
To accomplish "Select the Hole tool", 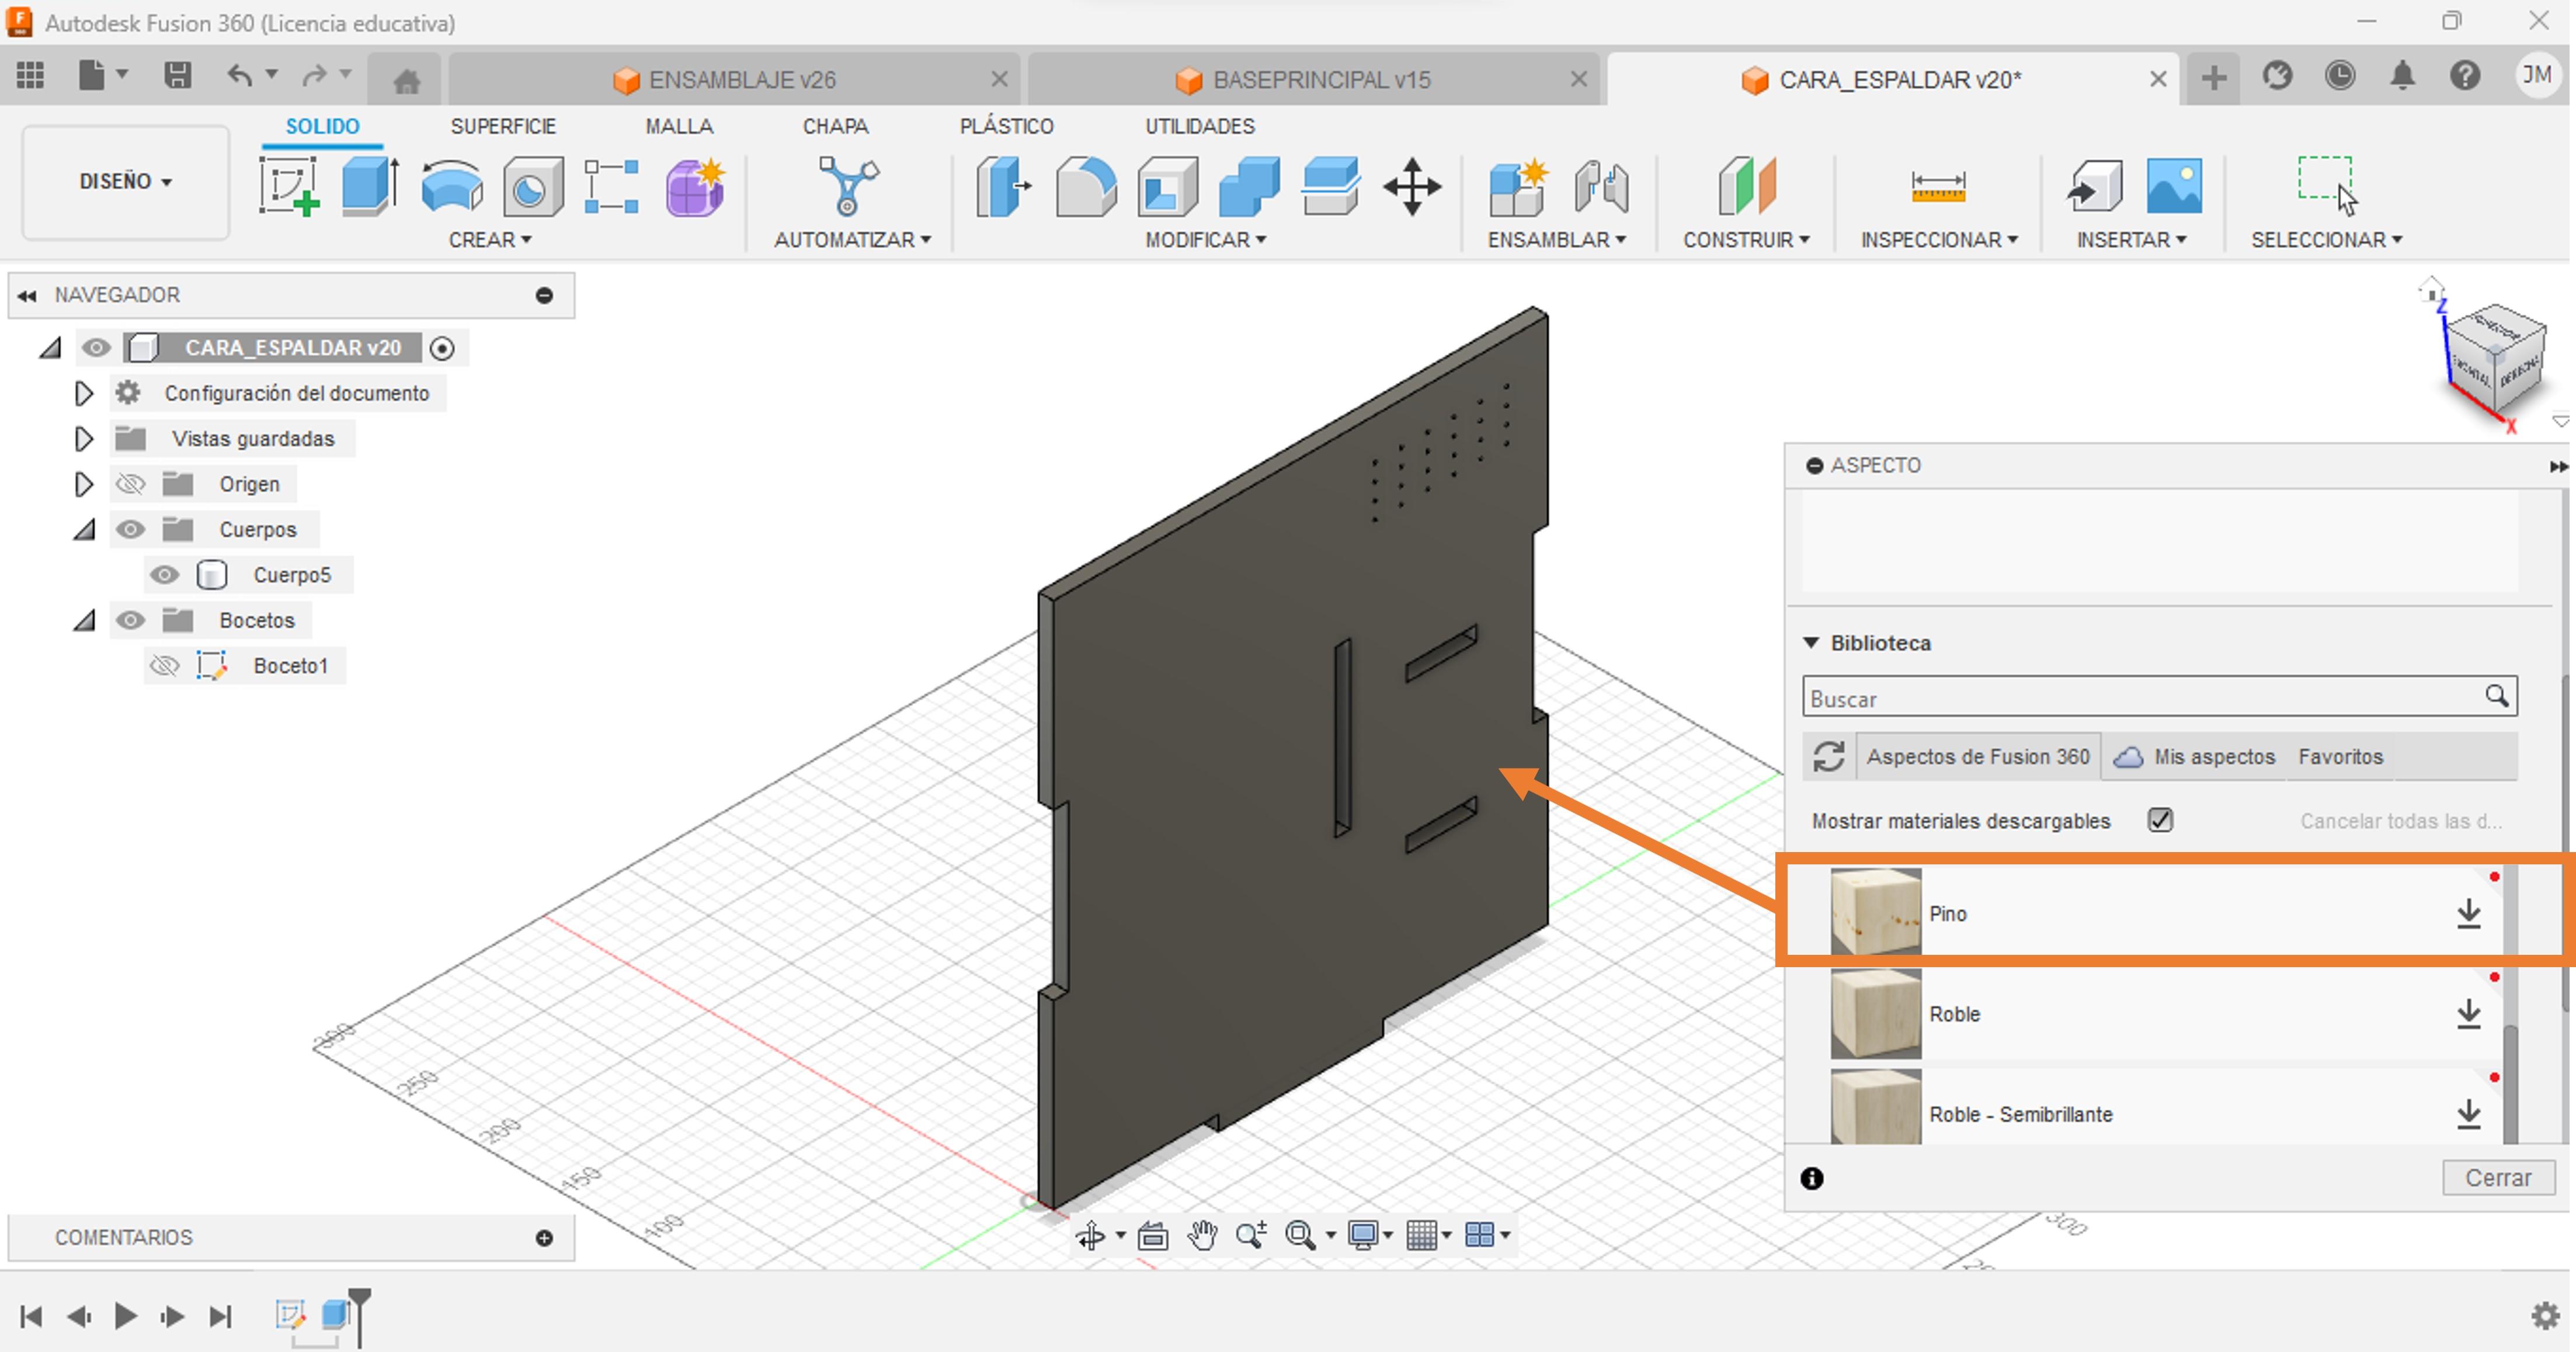I will (532, 186).
